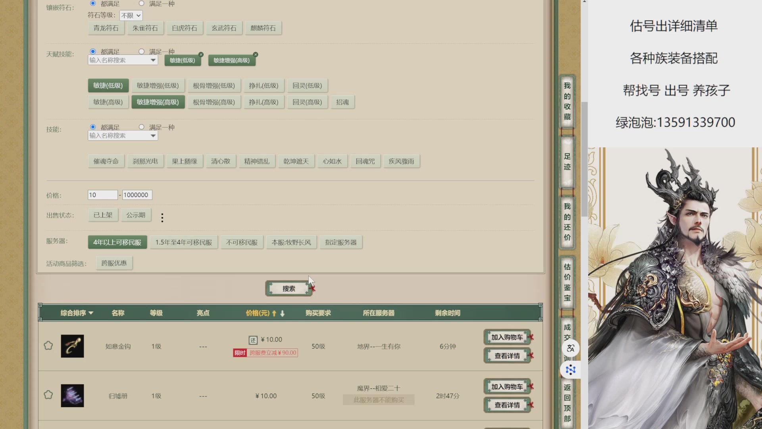
Task: Click 返回顶部 side tab
Action: (x=567, y=403)
